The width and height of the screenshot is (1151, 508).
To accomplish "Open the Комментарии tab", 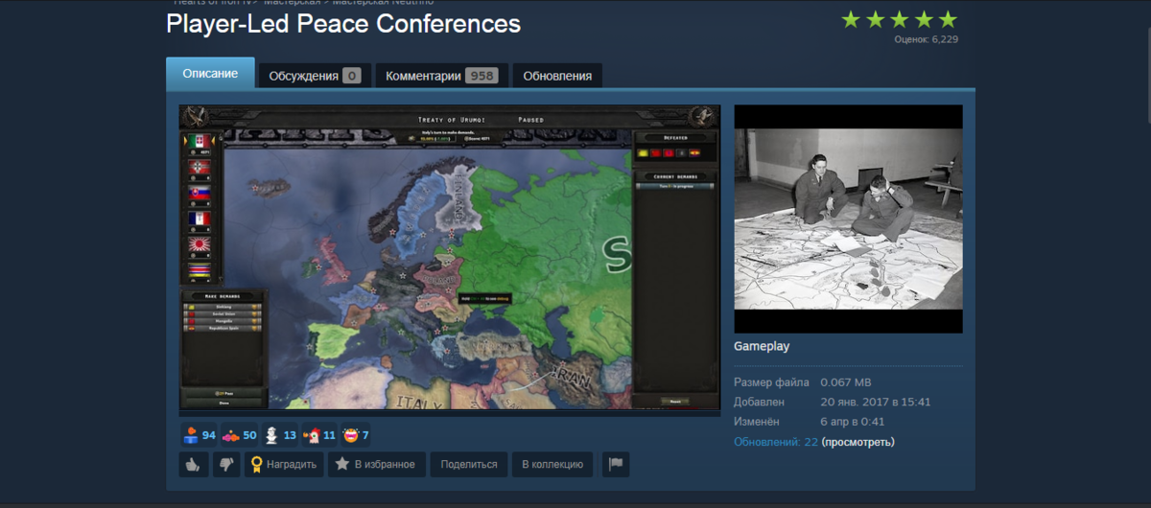I will tap(441, 76).
